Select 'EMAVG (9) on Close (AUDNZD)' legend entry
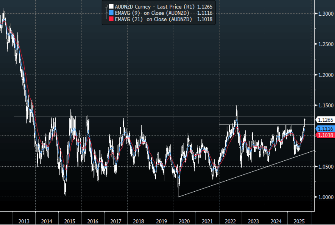Image resolution: width=335 pixels, height=225 pixels. pyautogui.click(x=152, y=13)
